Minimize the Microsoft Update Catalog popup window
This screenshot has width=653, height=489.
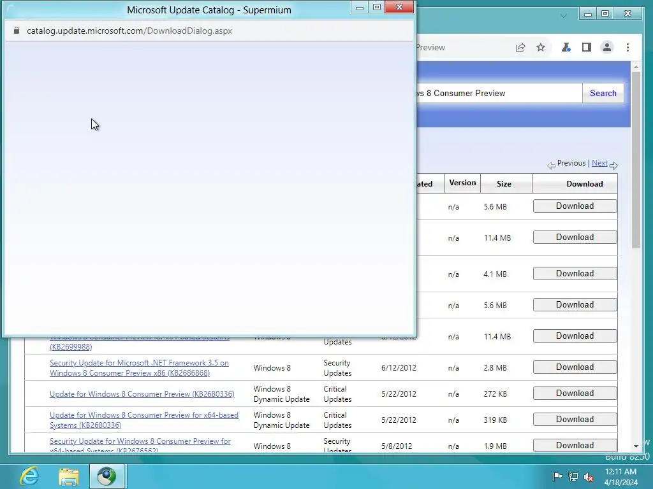[x=360, y=8]
